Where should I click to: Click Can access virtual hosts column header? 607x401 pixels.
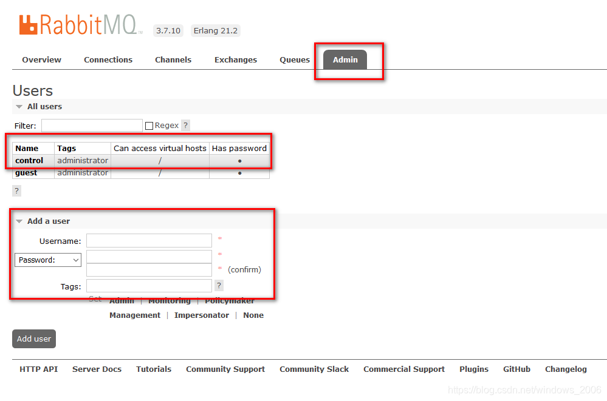pyautogui.click(x=160, y=148)
